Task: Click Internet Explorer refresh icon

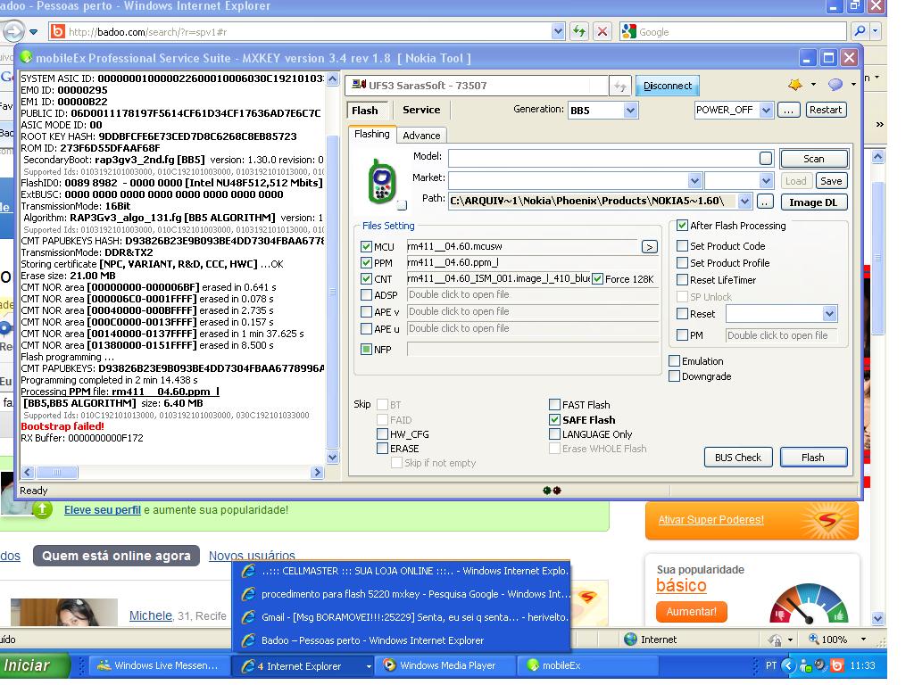Action: coord(578,31)
